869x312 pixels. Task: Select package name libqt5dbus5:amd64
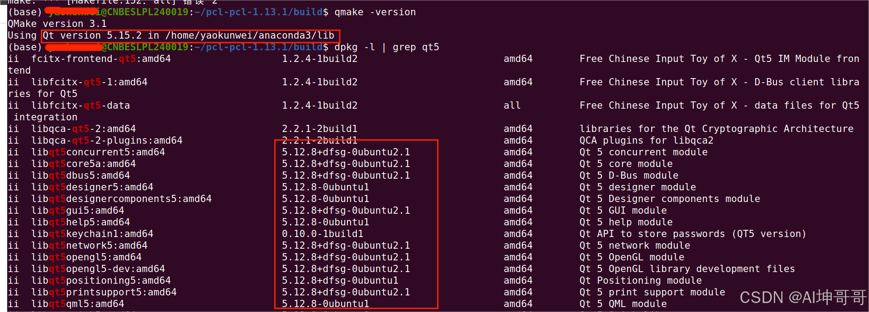pos(81,176)
